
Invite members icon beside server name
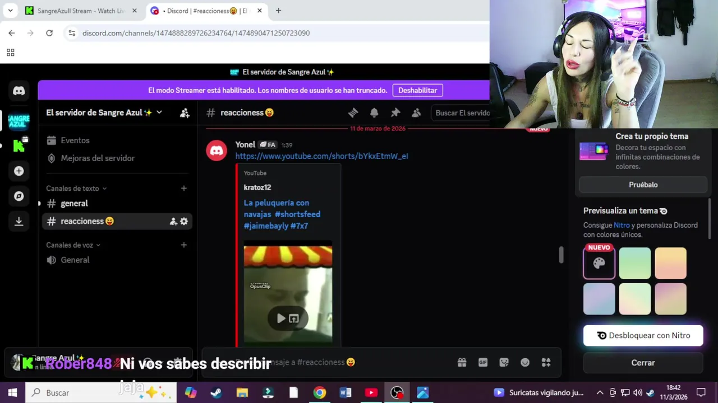tap(185, 113)
